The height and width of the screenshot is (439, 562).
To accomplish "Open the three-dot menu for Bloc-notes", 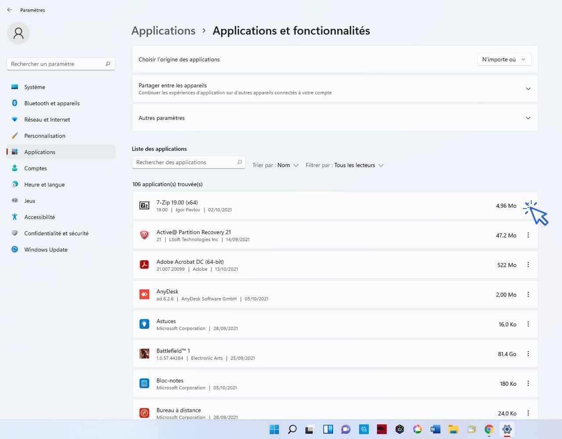I will tap(528, 383).
